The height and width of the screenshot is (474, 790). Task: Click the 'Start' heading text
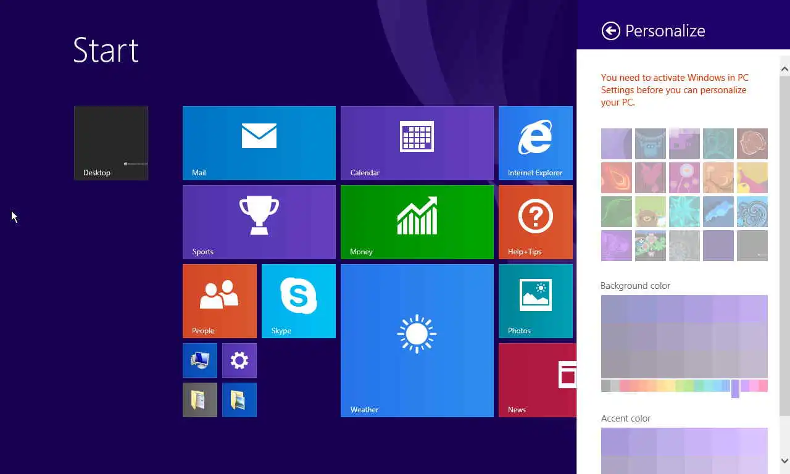click(x=106, y=49)
